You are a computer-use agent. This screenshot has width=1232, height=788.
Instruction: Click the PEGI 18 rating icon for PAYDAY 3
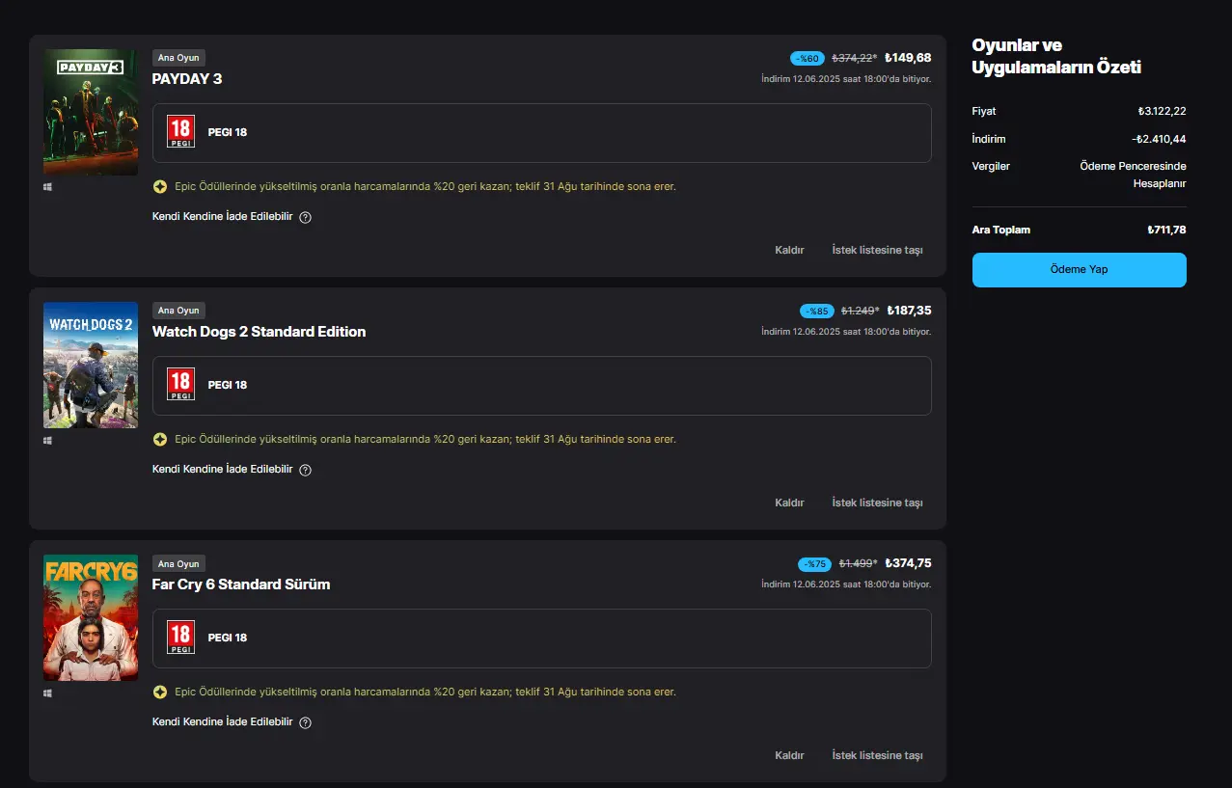tap(180, 132)
